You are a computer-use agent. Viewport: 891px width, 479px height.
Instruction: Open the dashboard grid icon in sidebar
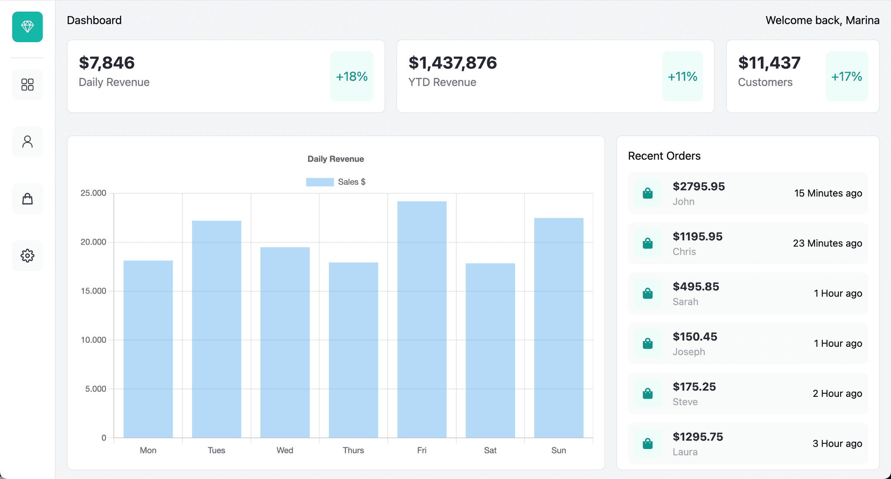coord(27,84)
